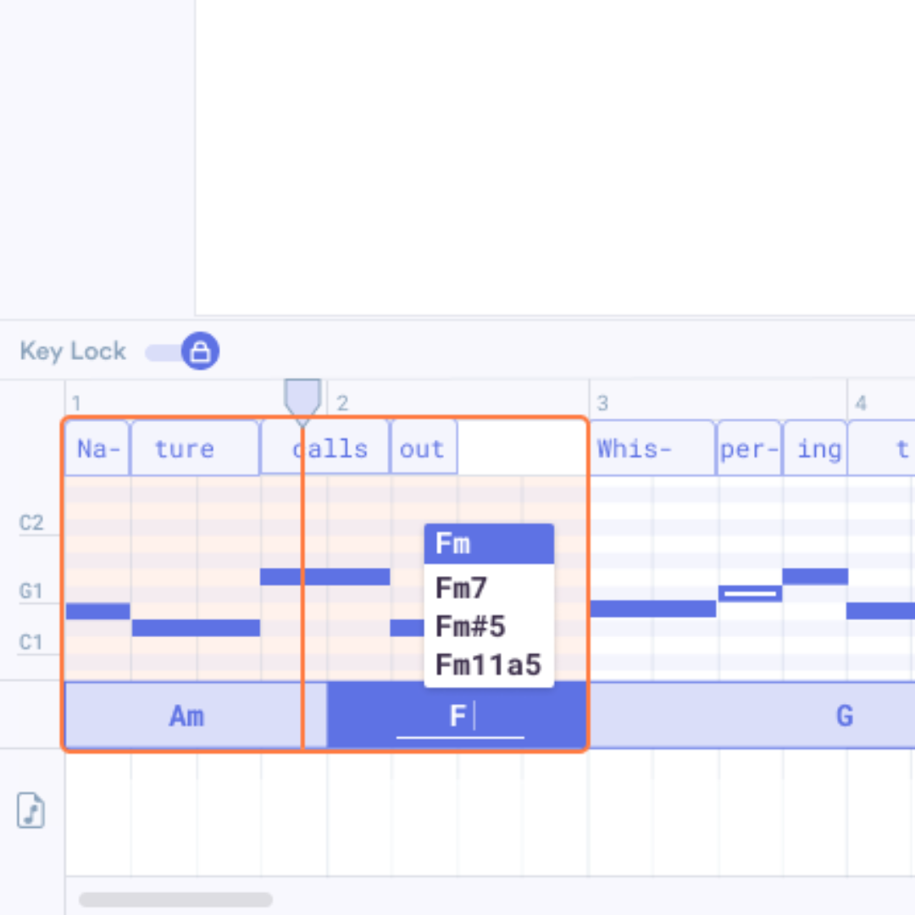915x915 pixels.
Task: Click the music note file icon
Action: (x=31, y=811)
